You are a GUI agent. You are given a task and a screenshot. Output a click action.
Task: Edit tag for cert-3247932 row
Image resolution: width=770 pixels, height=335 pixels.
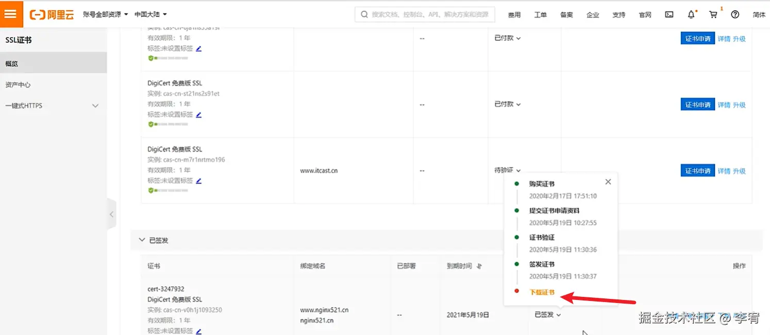tap(199, 331)
